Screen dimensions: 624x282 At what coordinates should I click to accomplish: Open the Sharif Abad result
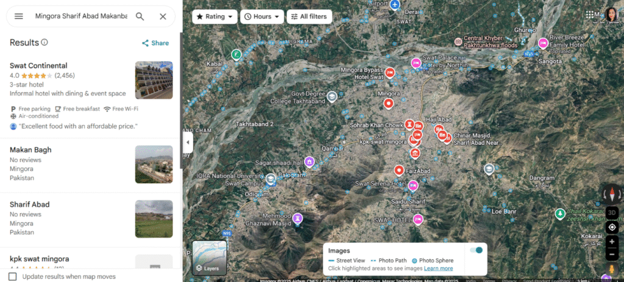(x=91, y=220)
